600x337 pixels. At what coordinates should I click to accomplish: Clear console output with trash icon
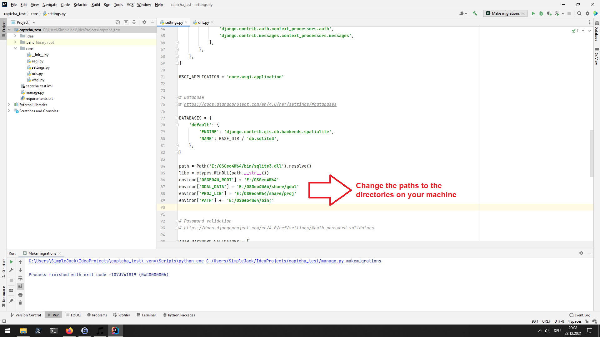(20, 303)
